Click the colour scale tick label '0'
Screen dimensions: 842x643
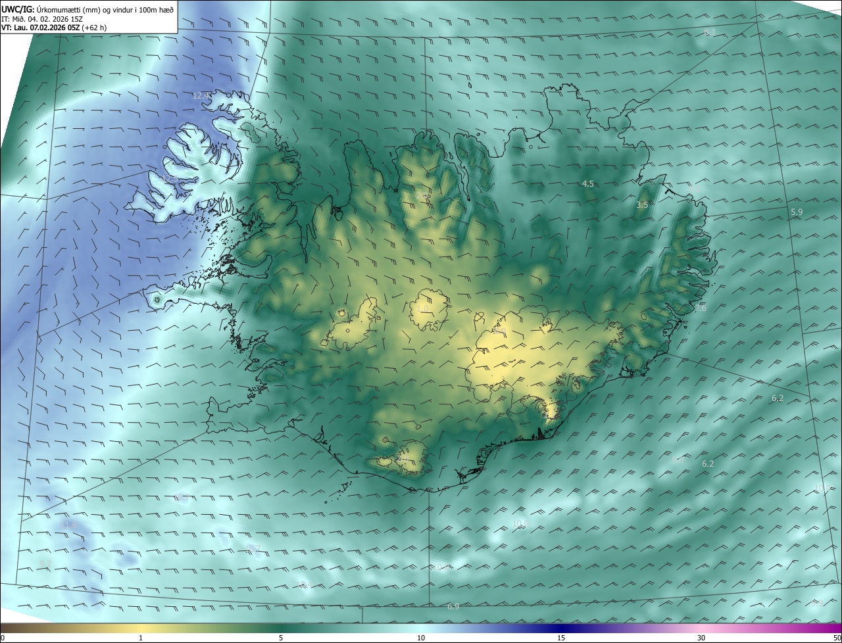tap(3, 638)
